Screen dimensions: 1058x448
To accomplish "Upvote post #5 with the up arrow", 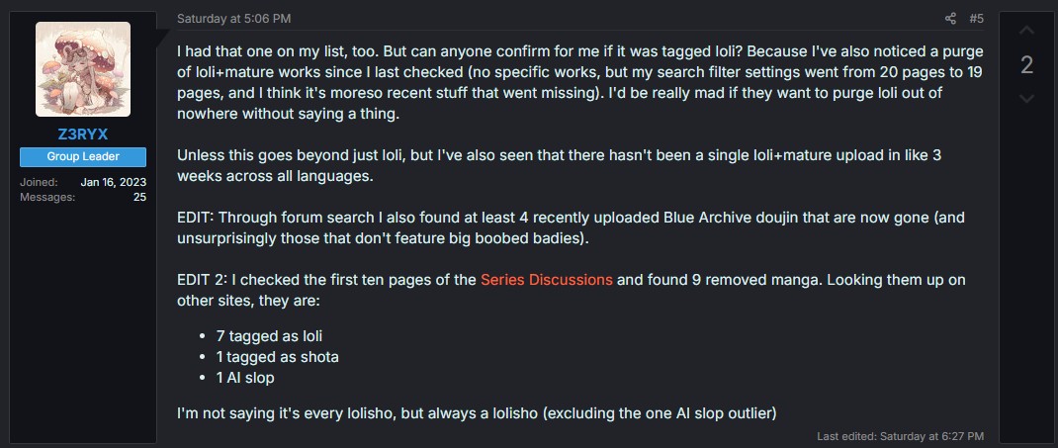I will tap(1026, 31).
